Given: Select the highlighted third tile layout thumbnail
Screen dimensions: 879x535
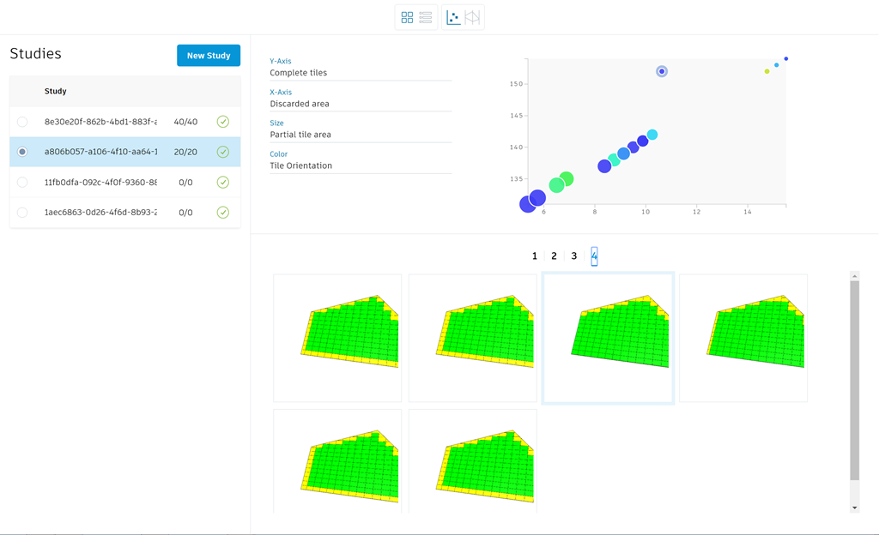Looking at the screenshot, I should coord(608,338).
